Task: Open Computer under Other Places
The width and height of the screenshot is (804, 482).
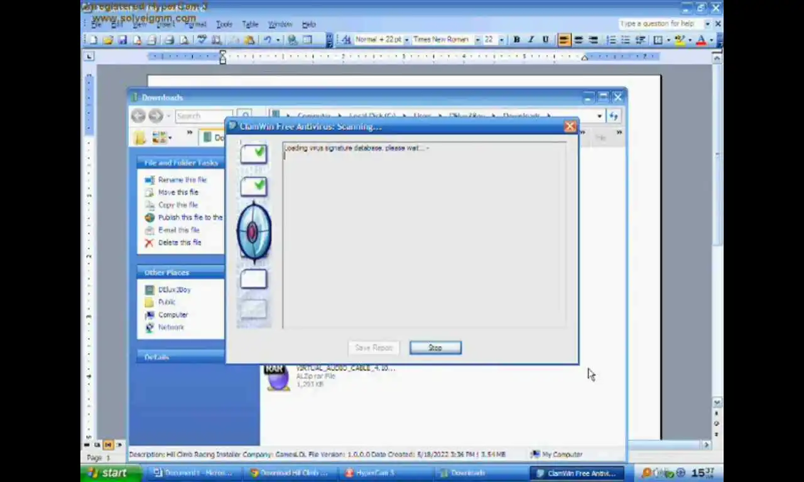Action: click(173, 315)
